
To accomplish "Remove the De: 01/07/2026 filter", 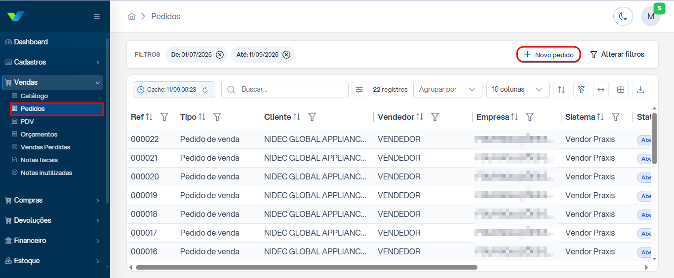I will (220, 55).
